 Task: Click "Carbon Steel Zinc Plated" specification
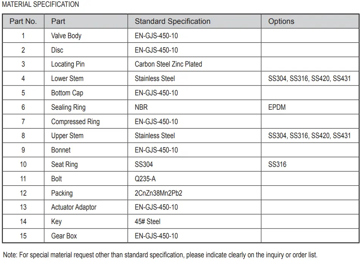click(x=168, y=64)
